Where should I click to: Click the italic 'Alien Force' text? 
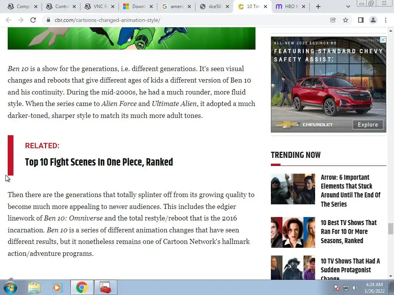pyautogui.click(x=119, y=104)
